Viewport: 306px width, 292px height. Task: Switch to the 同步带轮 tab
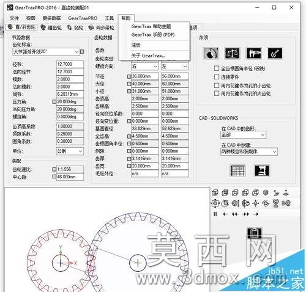[101, 27]
